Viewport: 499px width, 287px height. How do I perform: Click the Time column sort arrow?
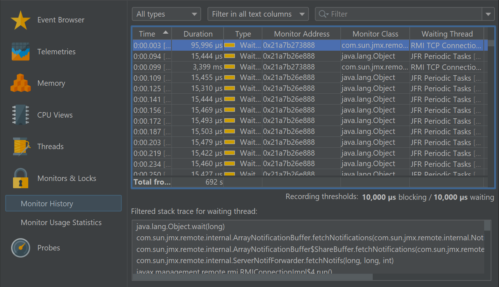166,33
